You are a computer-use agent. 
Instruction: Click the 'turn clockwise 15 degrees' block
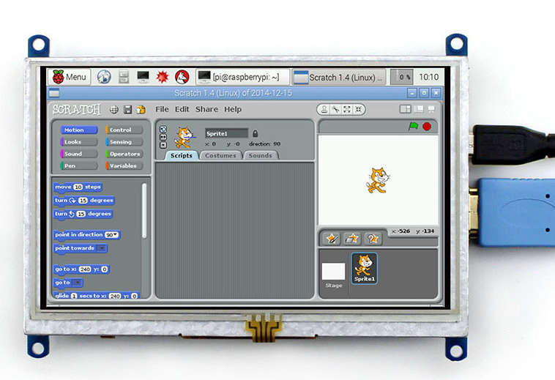coord(84,201)
